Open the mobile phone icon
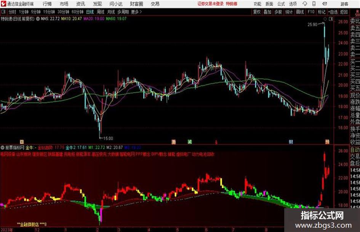Screen dimensions: 360x232 pyautogui.click(x=314, y=4)
